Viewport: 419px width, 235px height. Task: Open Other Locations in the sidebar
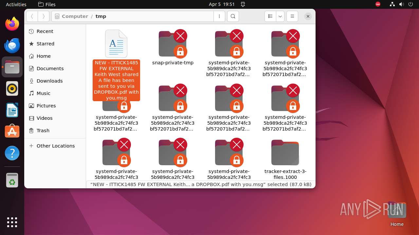[55, 146]
